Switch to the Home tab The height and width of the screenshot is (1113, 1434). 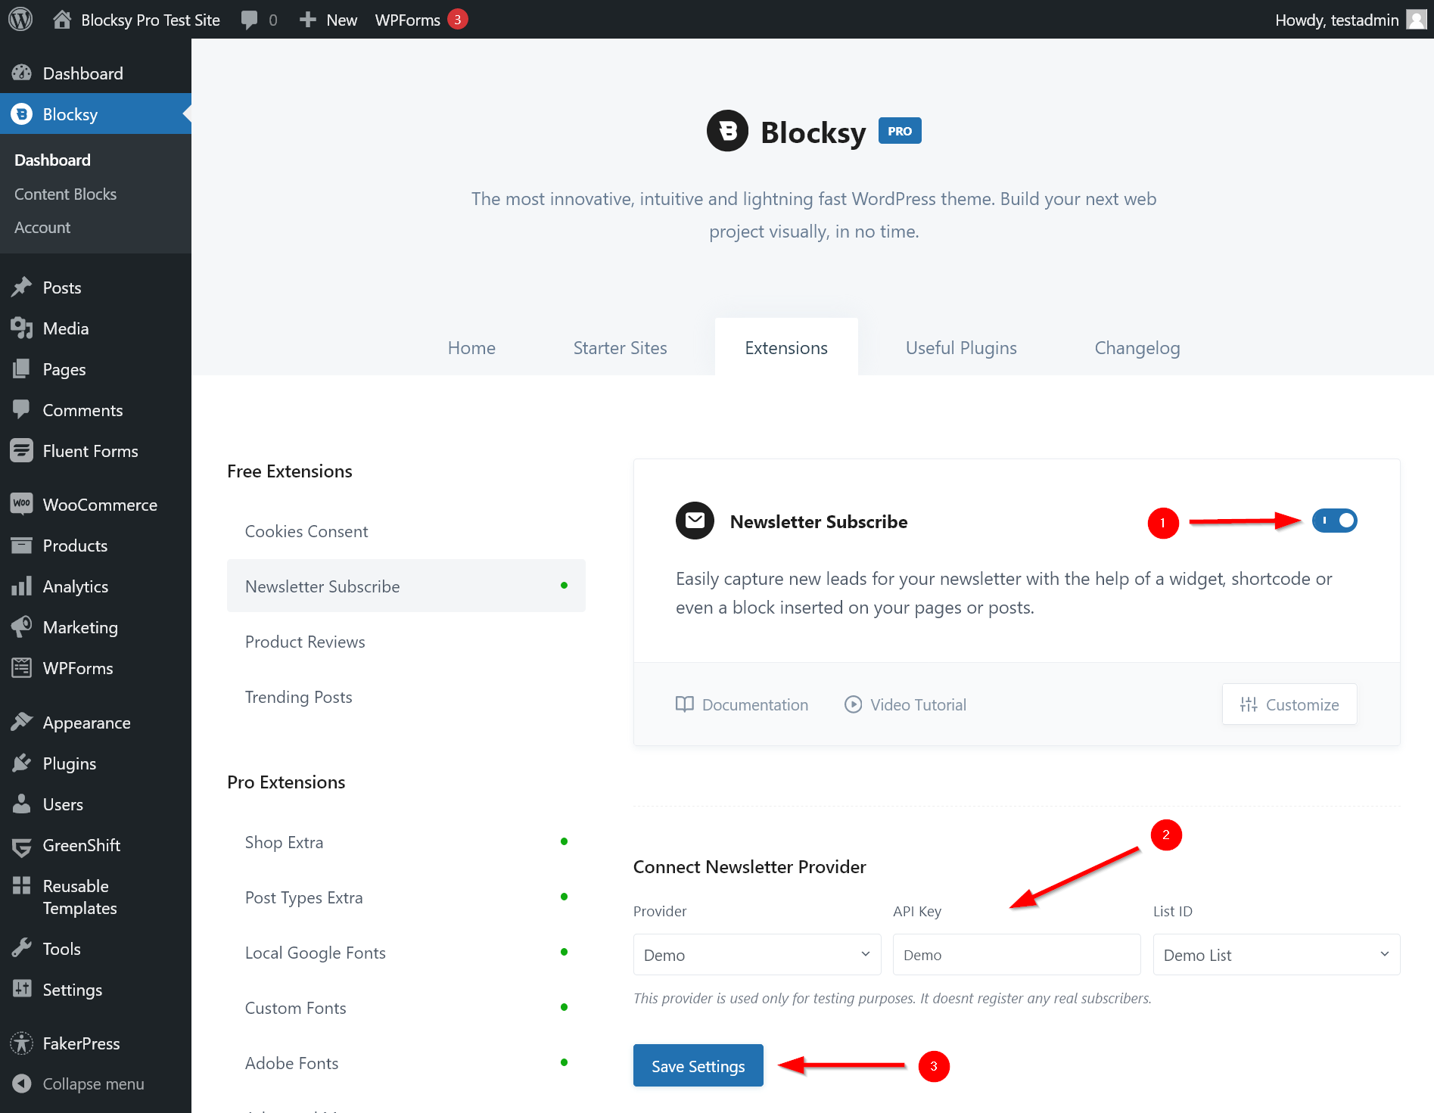pos(471,348)
